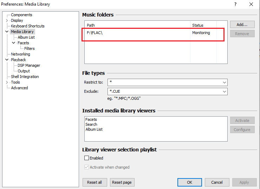Select Facets in installed library viewers
This screenshot has width=260, height=189.
pyautogui.click(x=91, y=119)
